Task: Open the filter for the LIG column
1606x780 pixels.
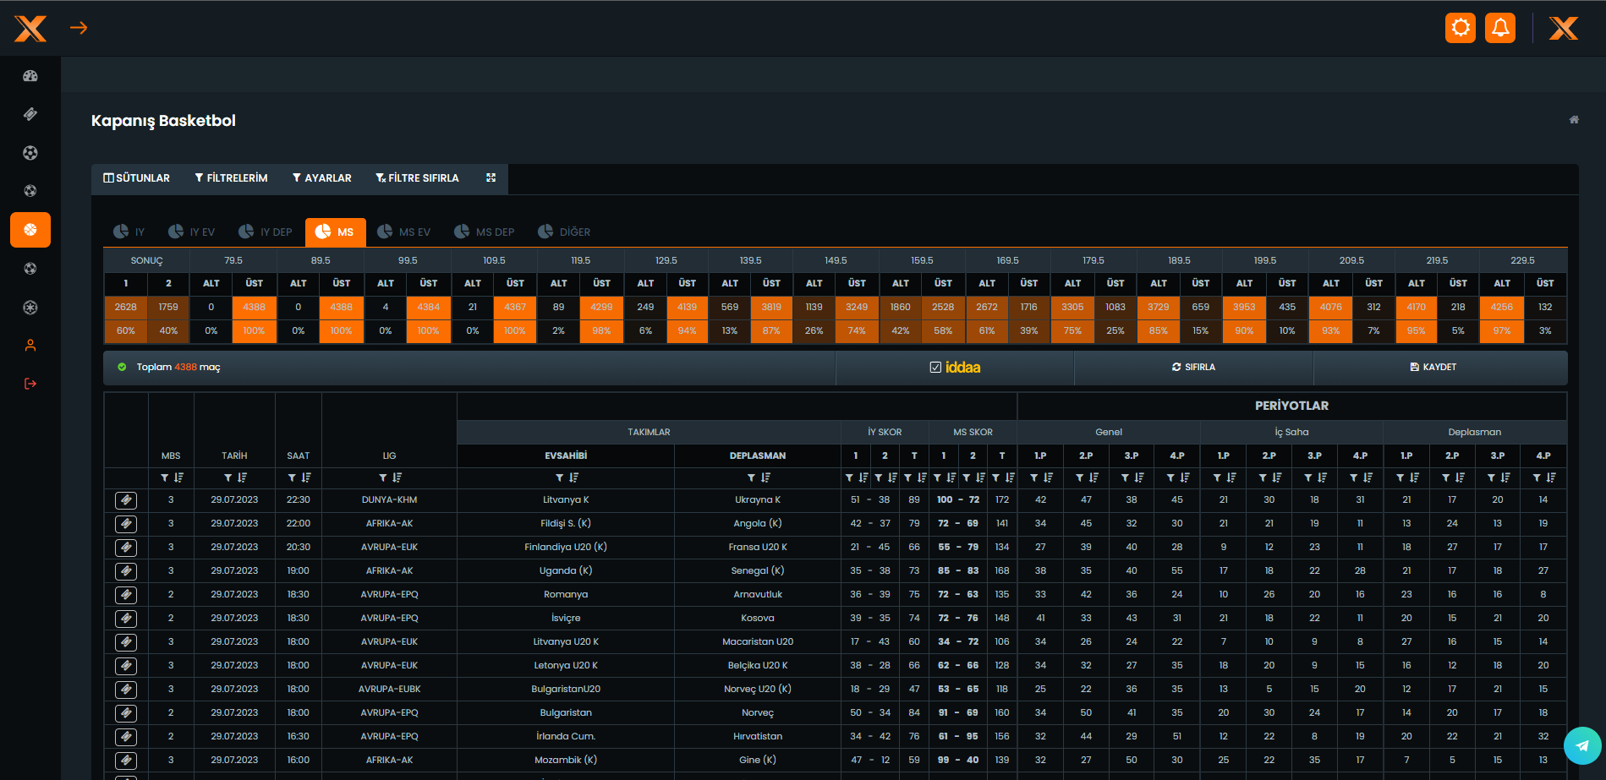Action: coord(383,478)
